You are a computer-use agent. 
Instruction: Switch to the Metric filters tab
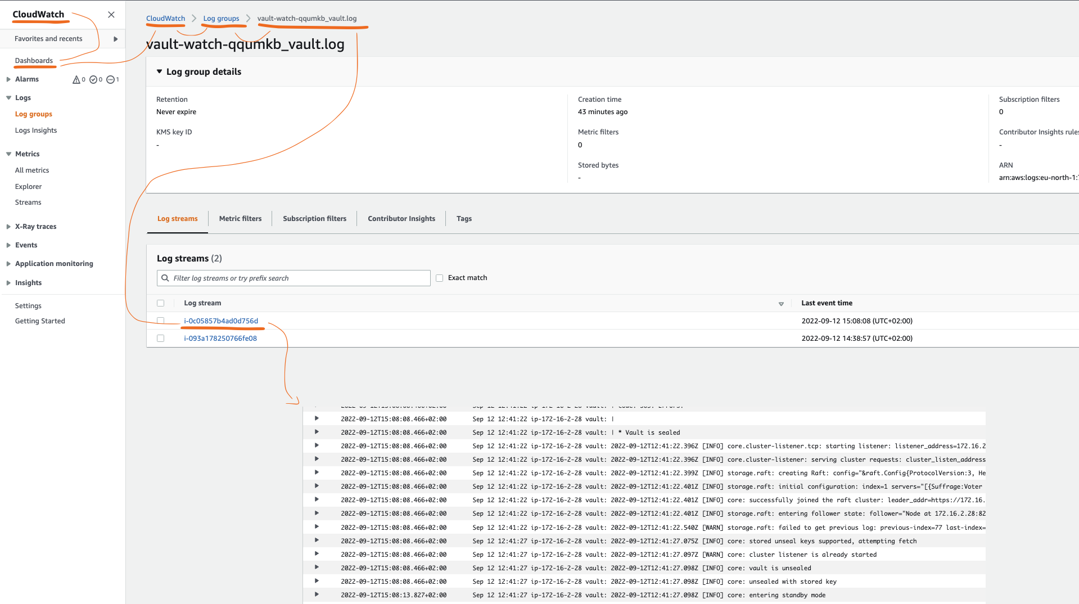(x=240, y=219)
